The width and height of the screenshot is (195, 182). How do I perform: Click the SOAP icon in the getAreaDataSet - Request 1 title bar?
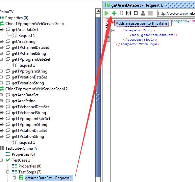coord(107,5)
